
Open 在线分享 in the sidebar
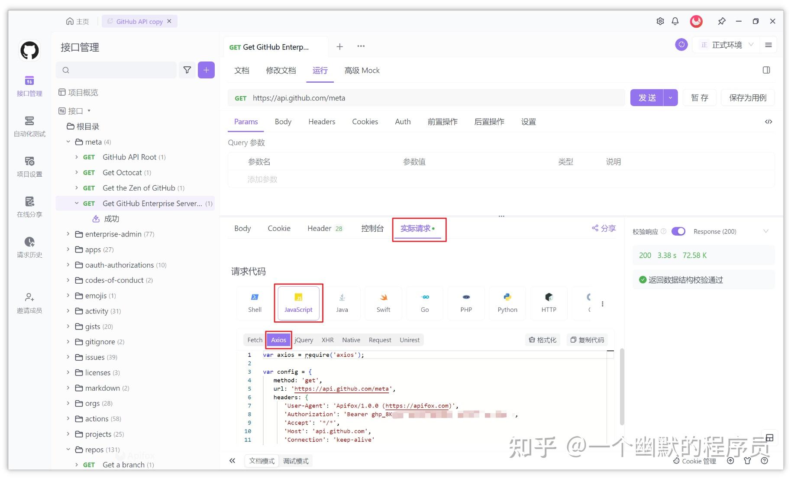click(29, 207)
